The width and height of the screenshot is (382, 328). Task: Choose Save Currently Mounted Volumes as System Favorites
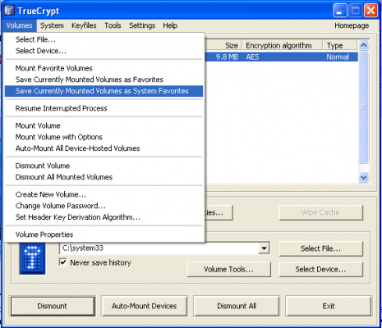pos(104,91)
